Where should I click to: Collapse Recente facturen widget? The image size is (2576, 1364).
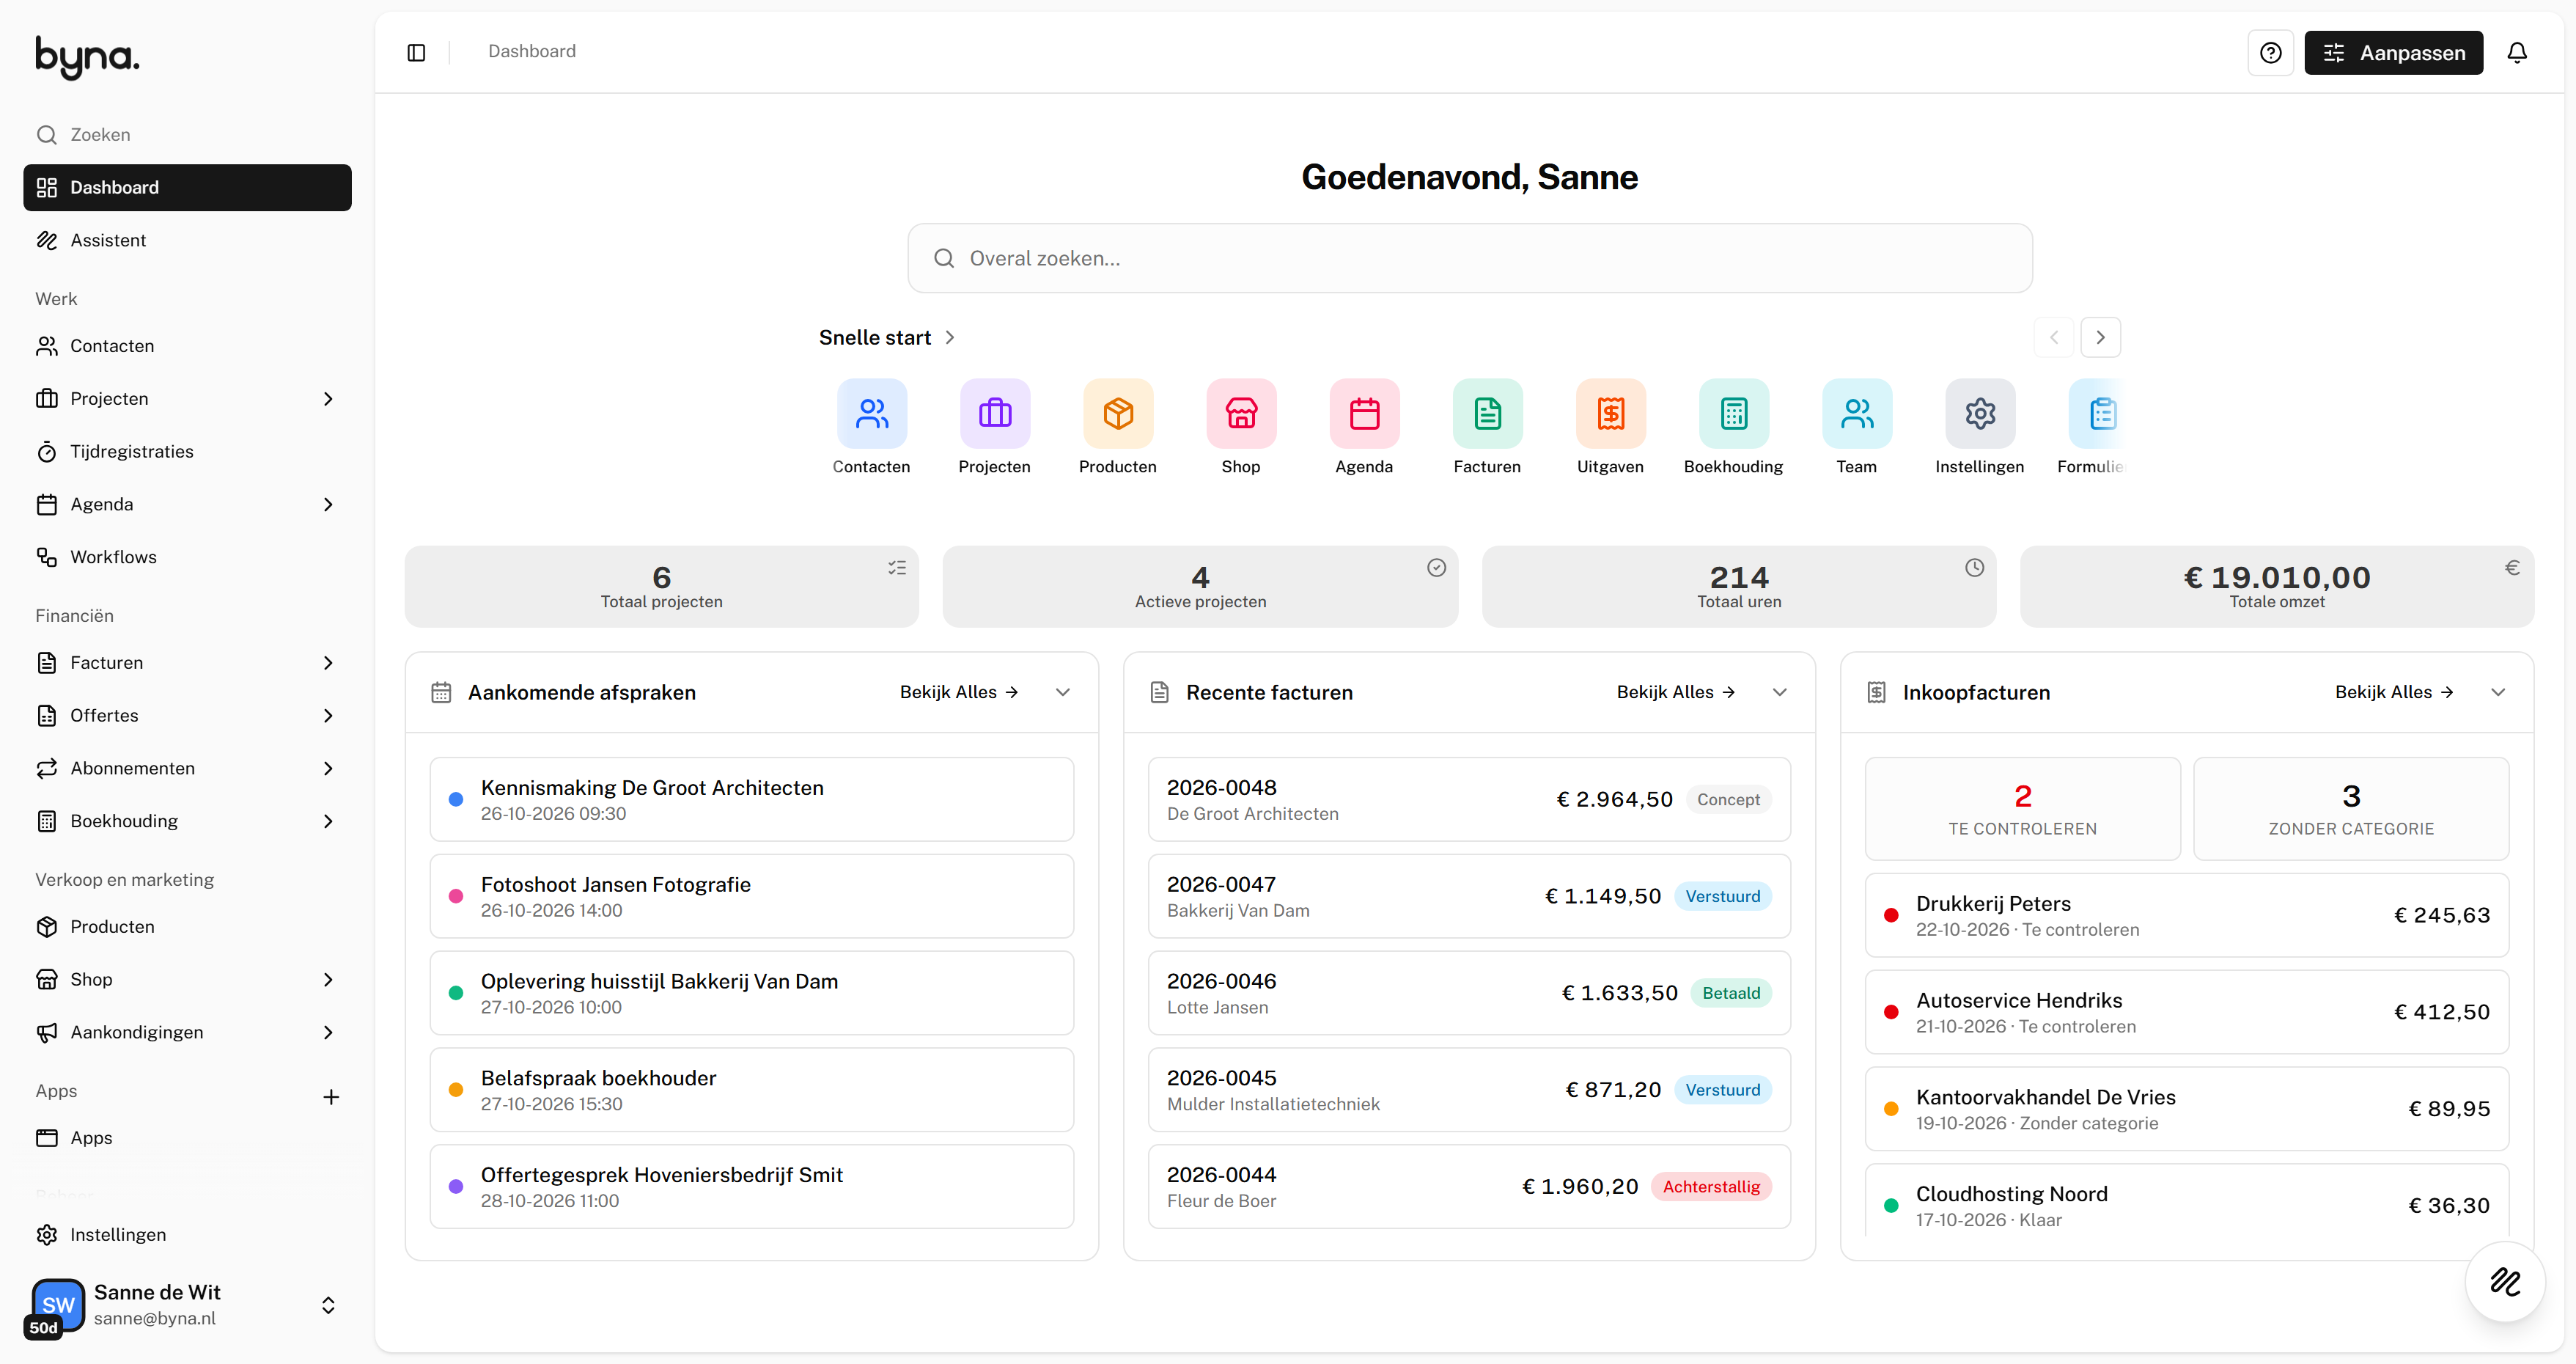[1780, 692]
